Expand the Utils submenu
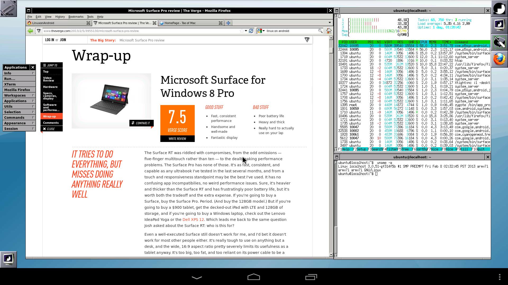 (19, 106)
